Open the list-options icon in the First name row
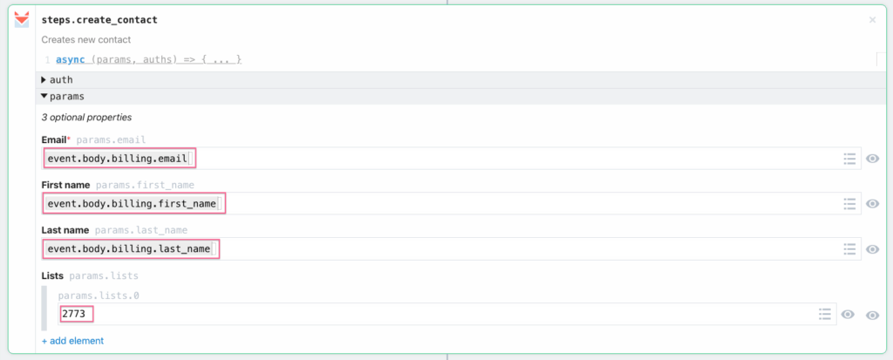The image size is (893, 360). [849, 204]
